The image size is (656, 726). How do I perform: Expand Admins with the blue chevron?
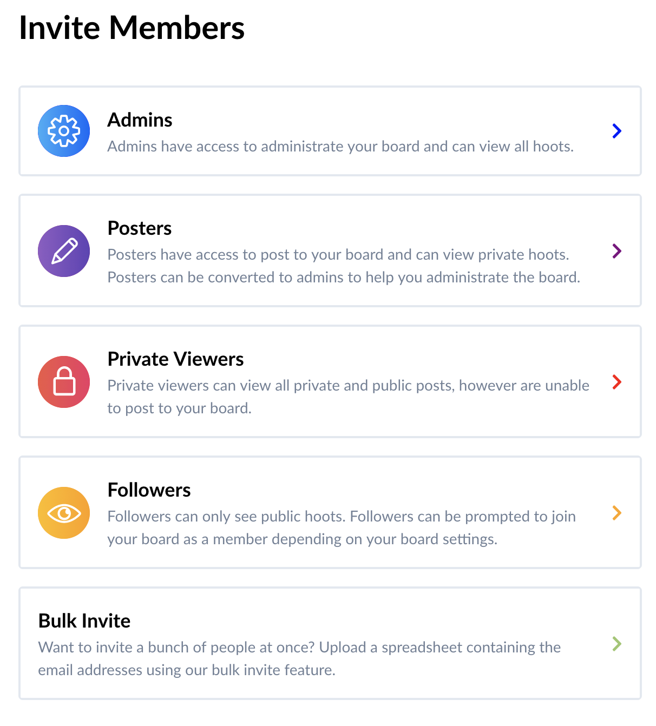coord(616,131)
